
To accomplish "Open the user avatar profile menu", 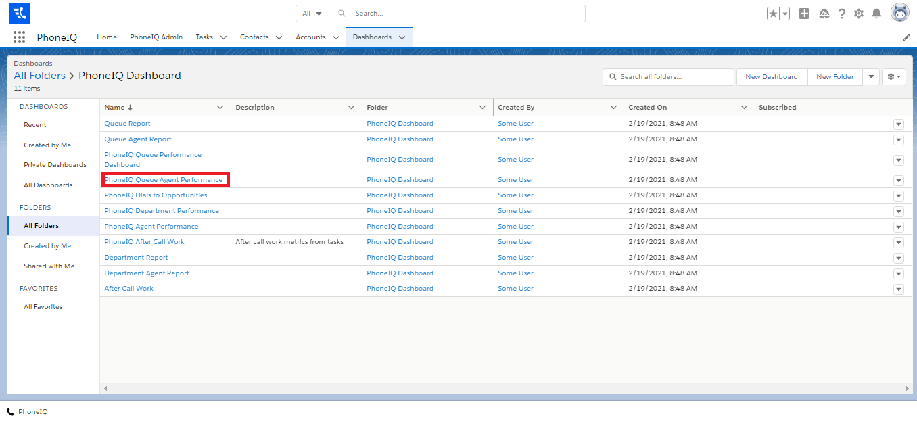I will (899, 13).
